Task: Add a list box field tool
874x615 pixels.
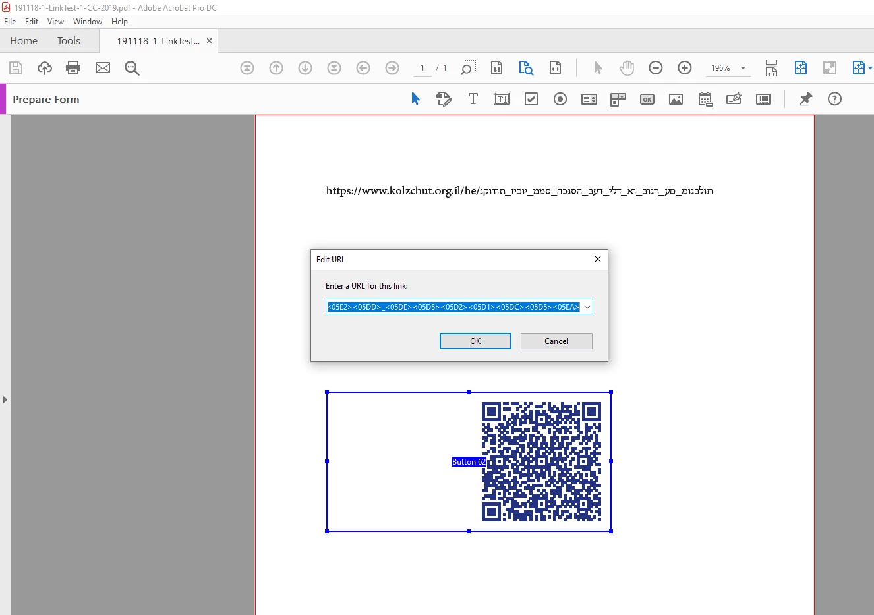Action: point(589,99)
